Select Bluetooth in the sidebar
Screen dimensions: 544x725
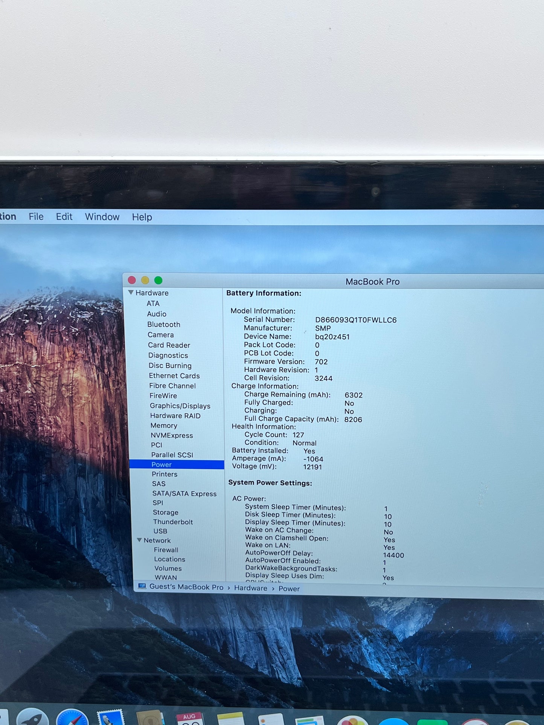164,324
